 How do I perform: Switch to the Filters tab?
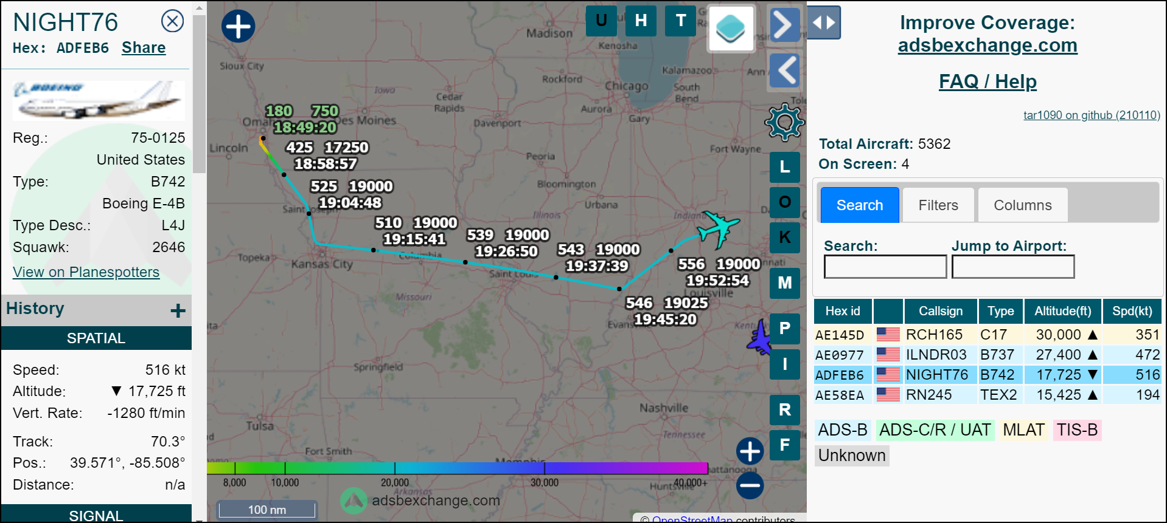click(938, 205)
